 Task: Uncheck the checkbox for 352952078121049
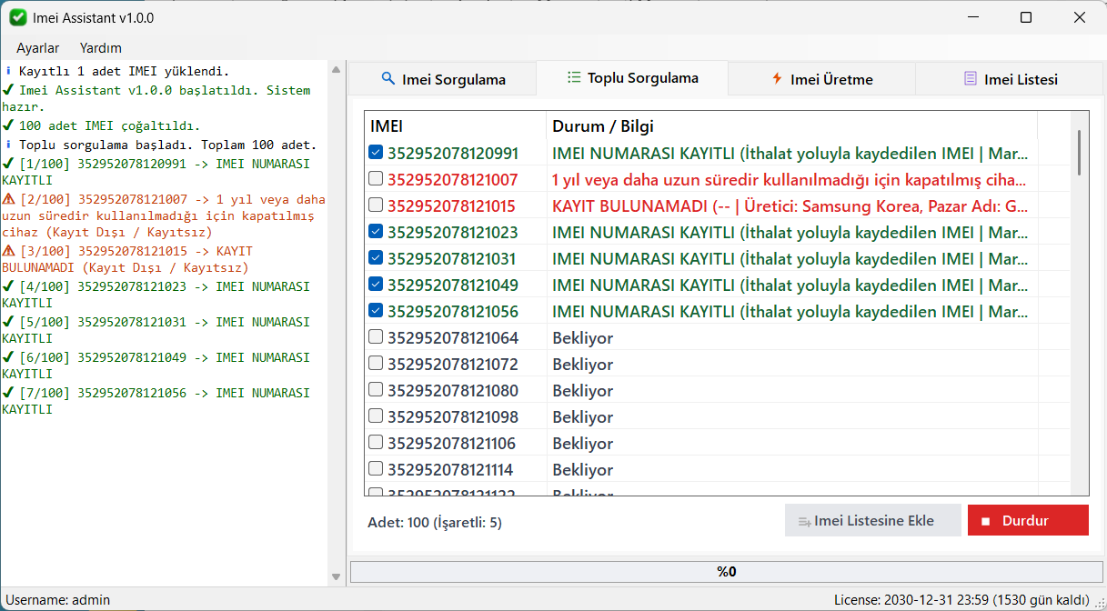[376, 285]
